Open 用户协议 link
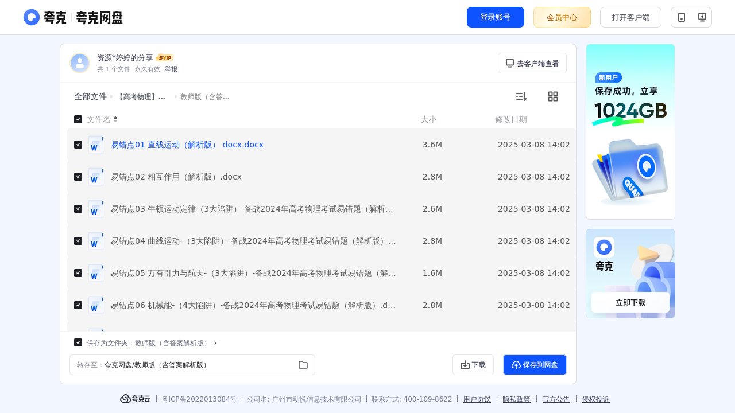 click(x=477, y=399)
